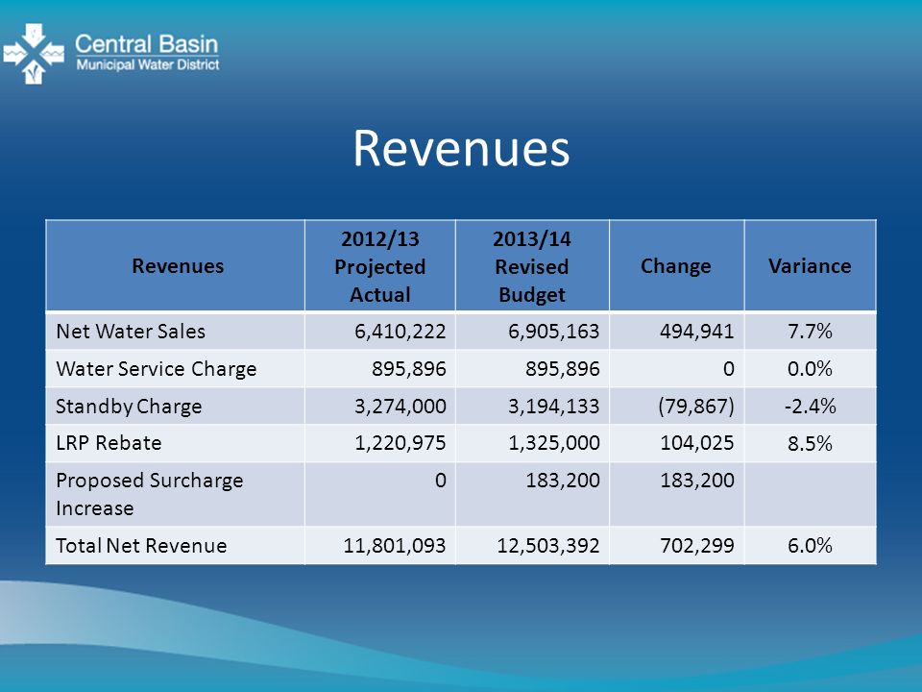Viewport: 922px width, 692px height.
Task: Select the Total Net Revenue label
Action: pyautogui.click(x=141, y=546)
